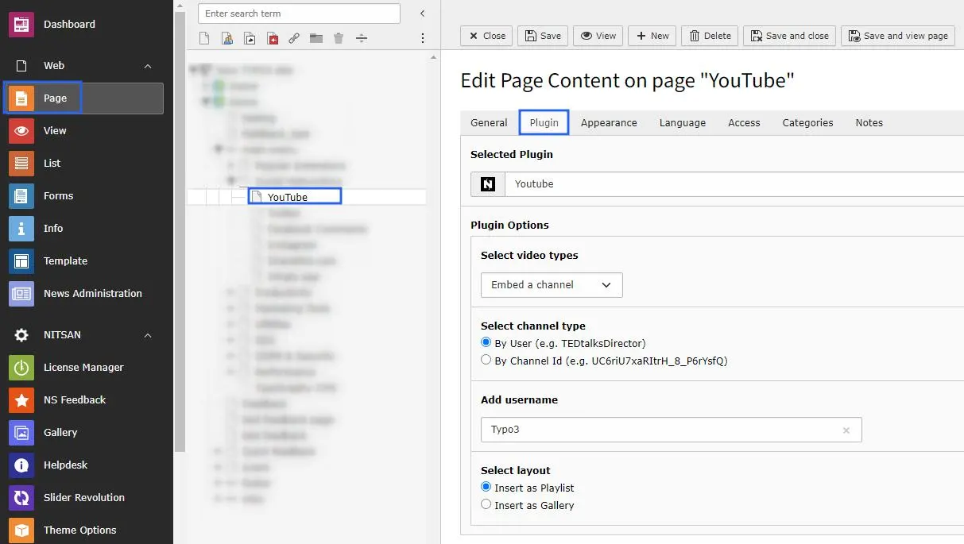
Task: Open the Template module
Action: click(86, 261)
